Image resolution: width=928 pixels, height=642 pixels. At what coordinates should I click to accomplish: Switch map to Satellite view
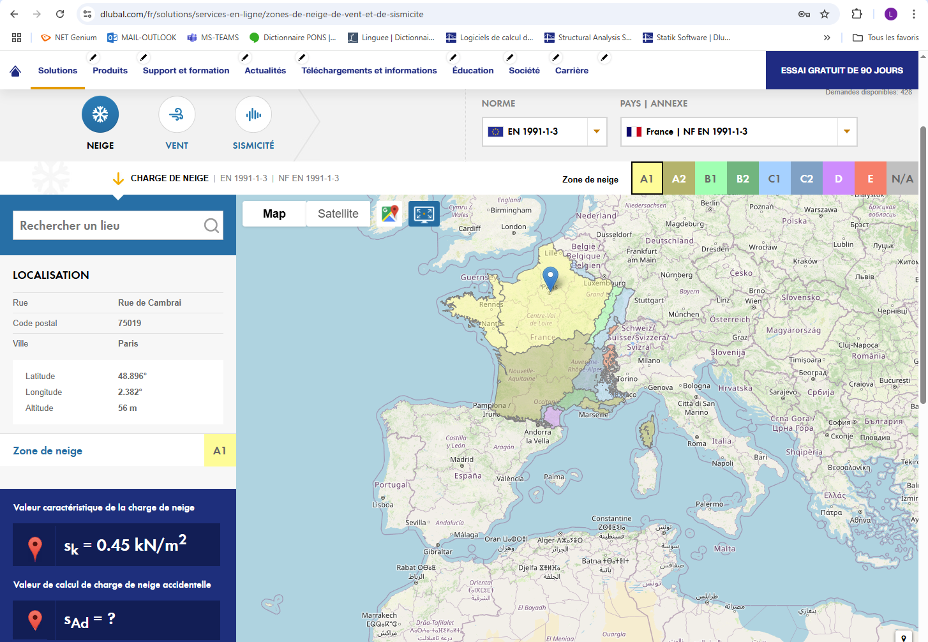(x=338, y=214)
